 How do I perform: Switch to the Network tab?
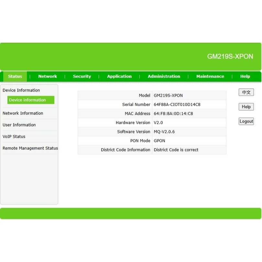[48, 76]
